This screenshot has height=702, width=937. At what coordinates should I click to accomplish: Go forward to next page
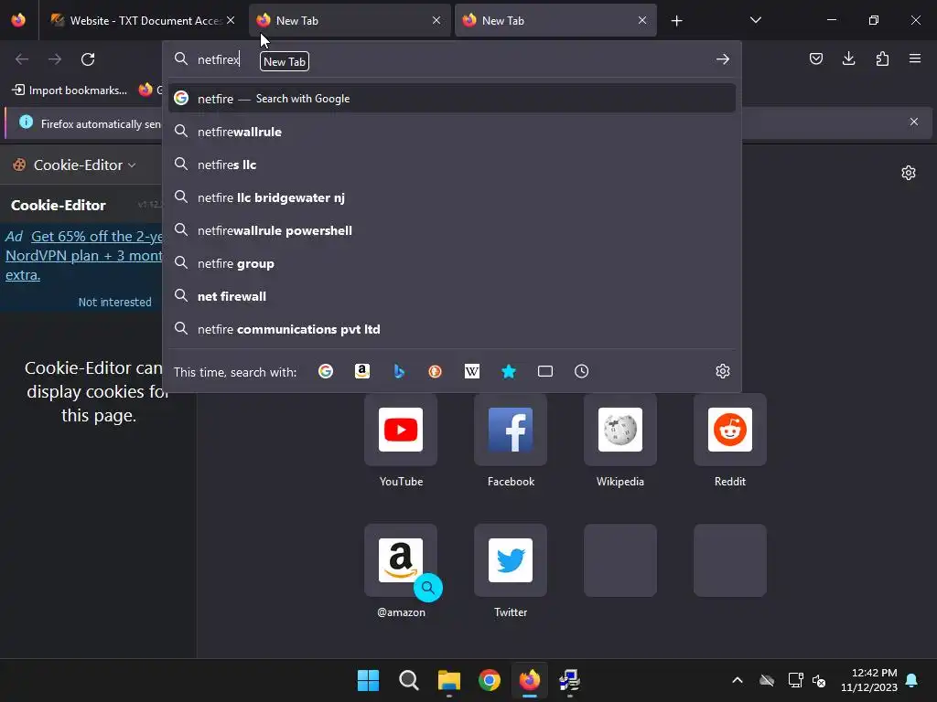55,59
